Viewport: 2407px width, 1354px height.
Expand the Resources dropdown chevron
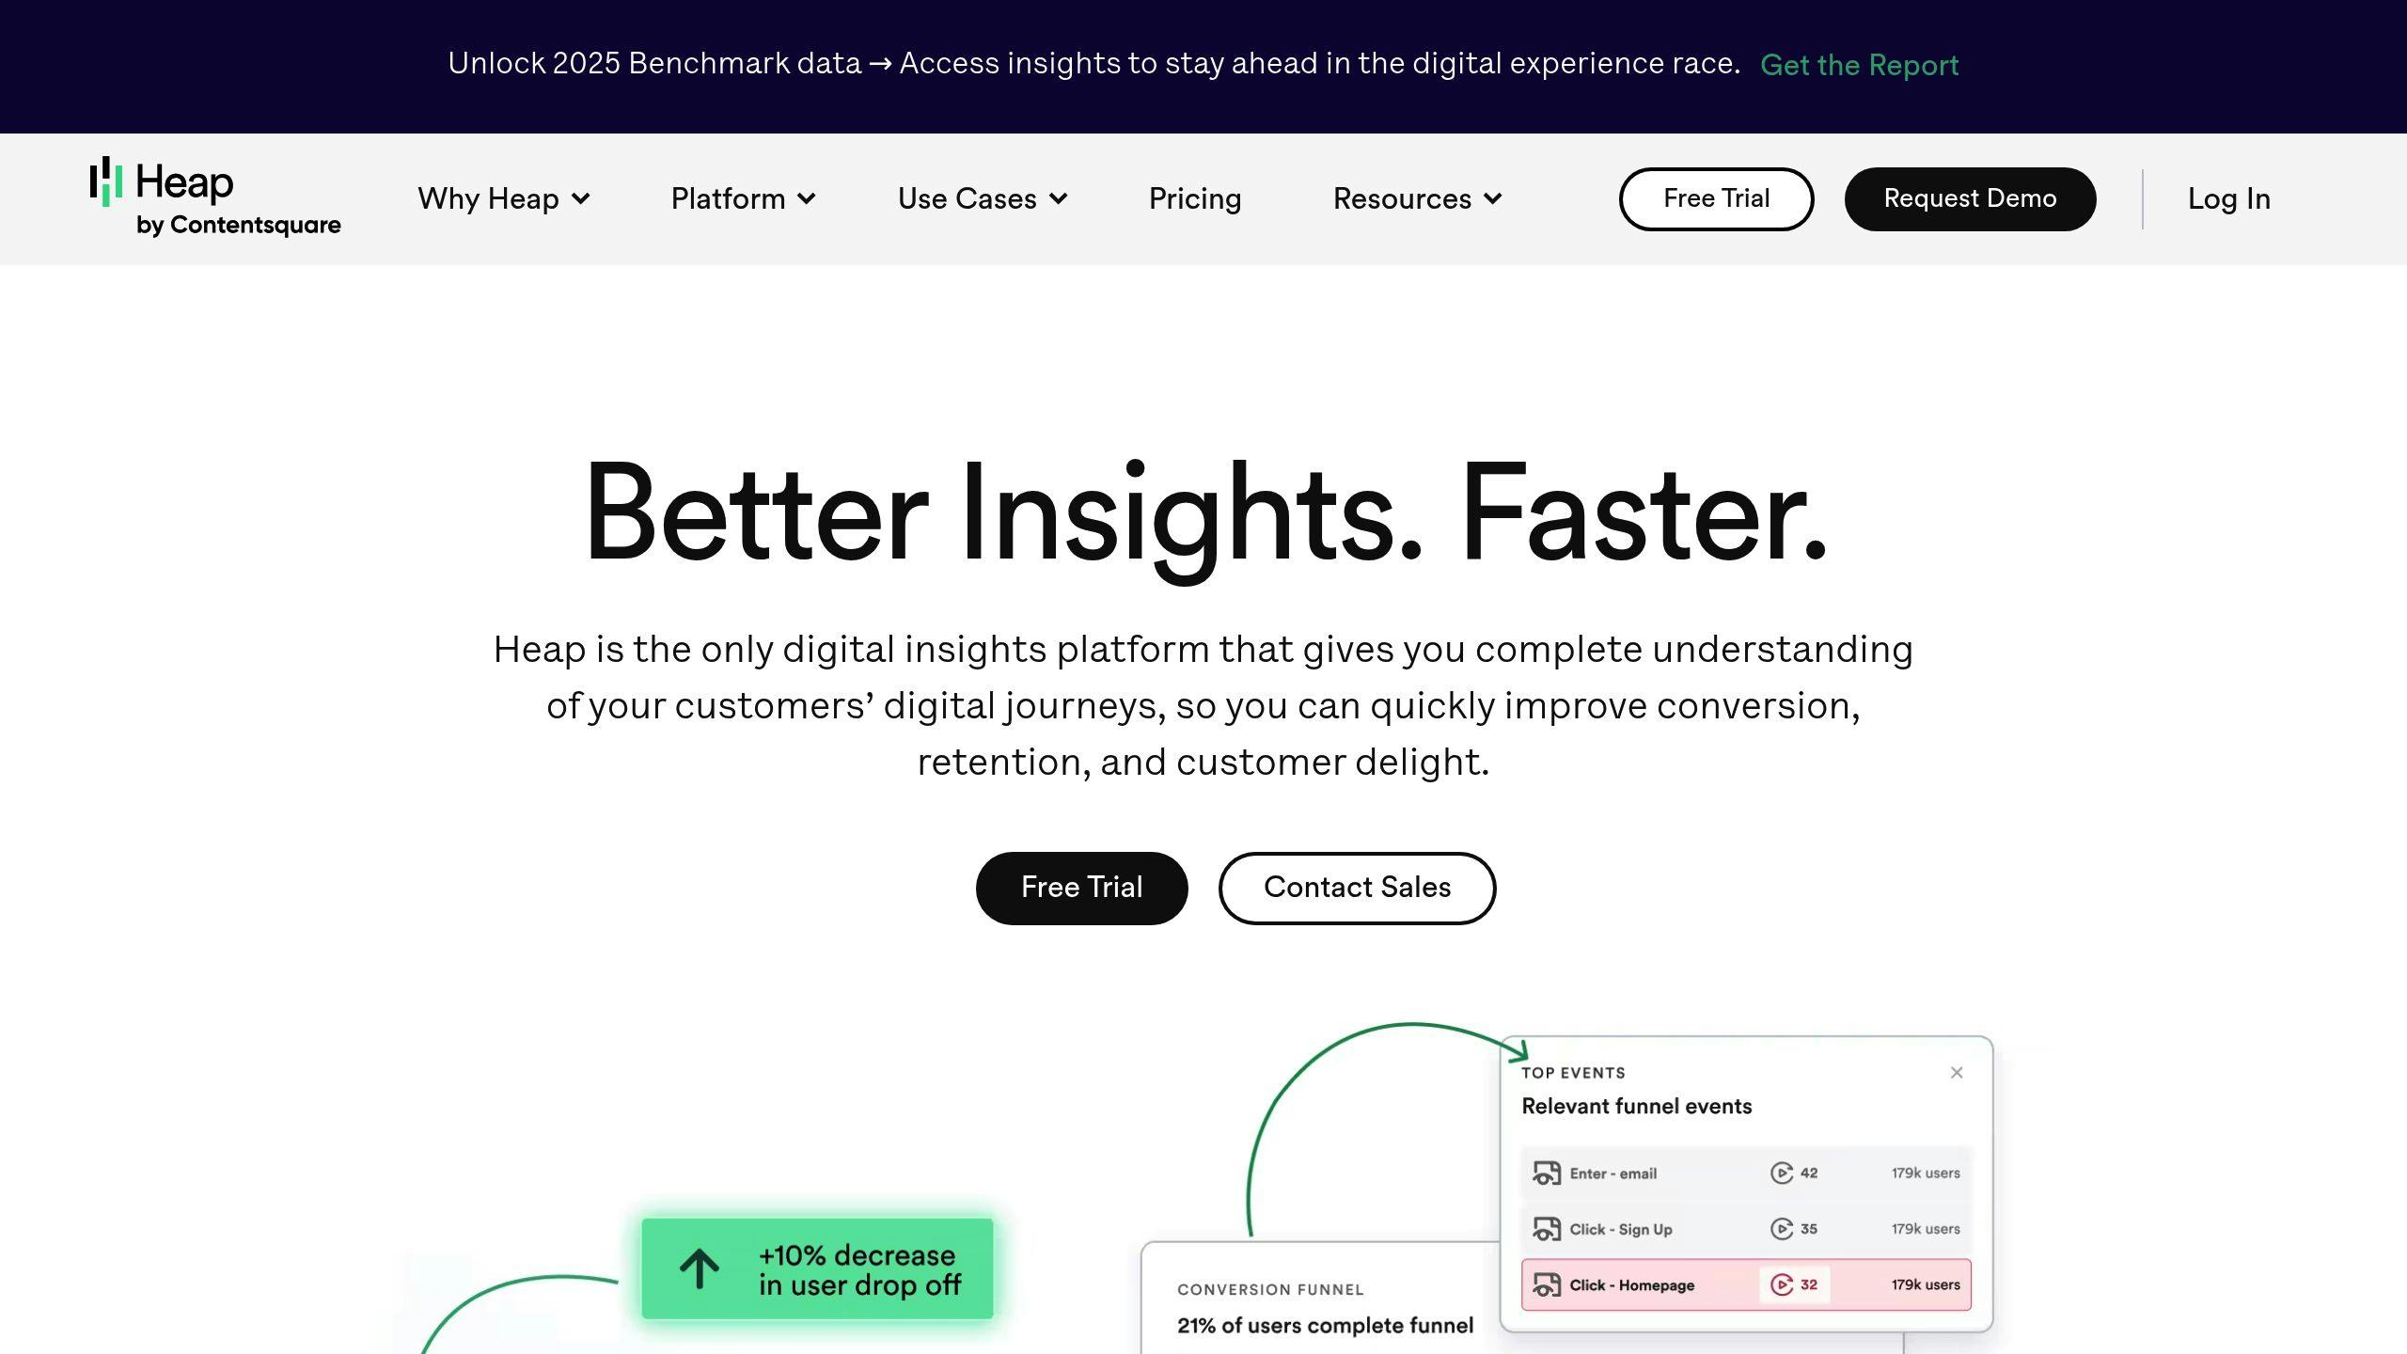[1493, 198]
